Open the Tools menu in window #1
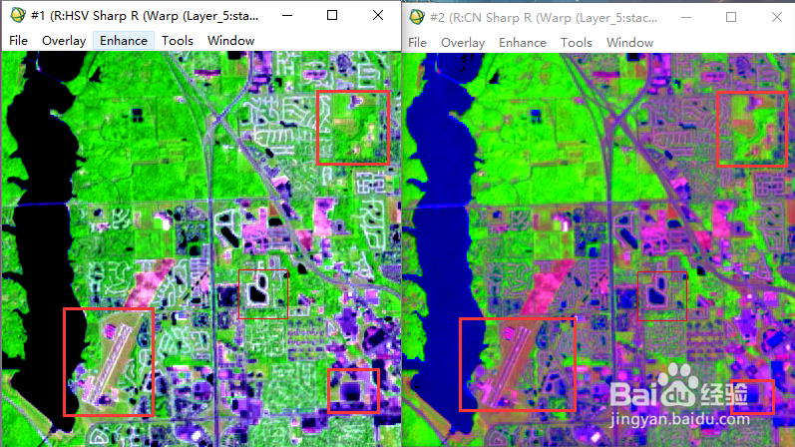Viewport: 795px width, 447px height. [178, 41]
